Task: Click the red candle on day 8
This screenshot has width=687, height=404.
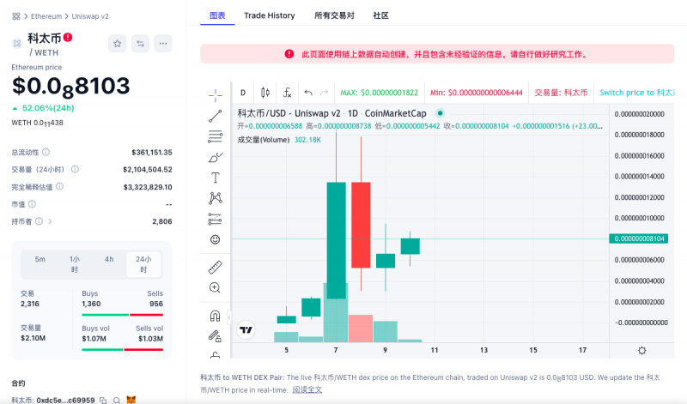Action: [361, 225]
